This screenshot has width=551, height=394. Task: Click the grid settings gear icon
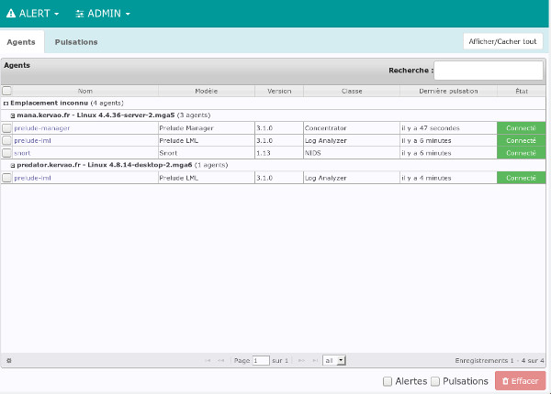coord(8,360)
